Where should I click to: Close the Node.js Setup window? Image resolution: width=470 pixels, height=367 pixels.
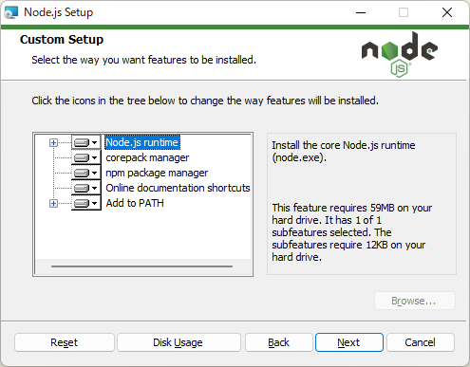pyautogui.click(x=447, y=12)
